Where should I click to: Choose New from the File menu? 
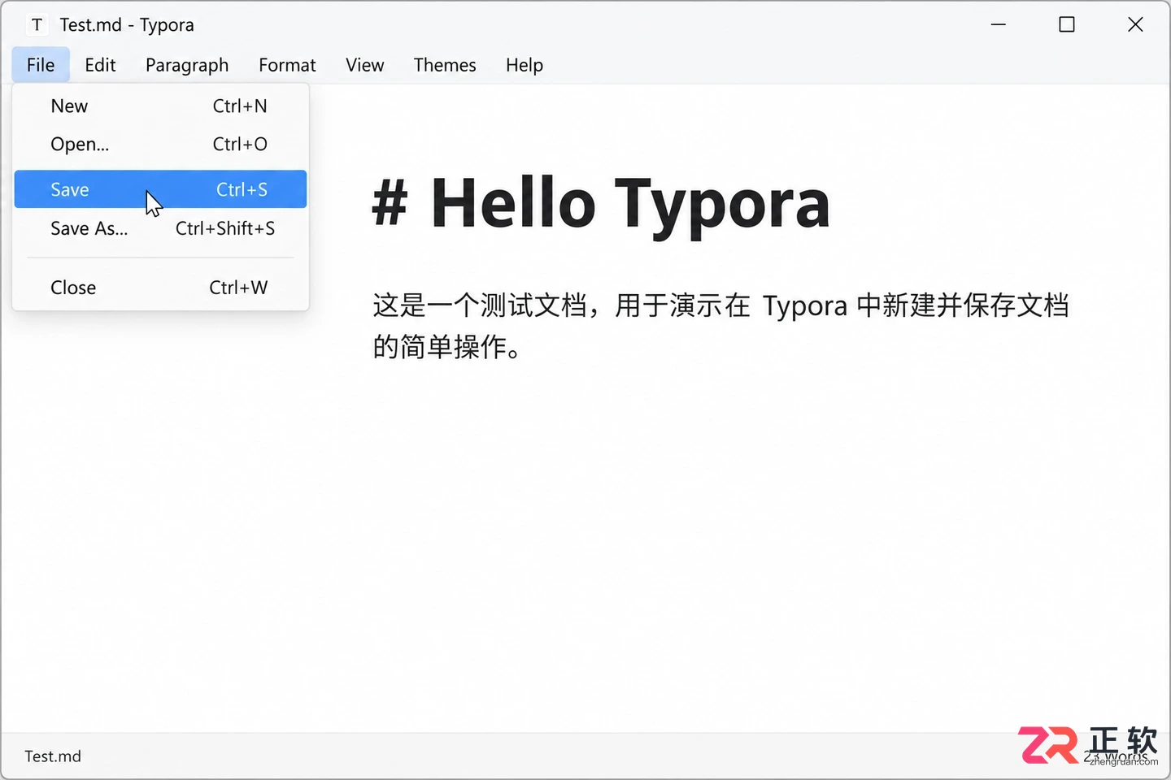pos(160,106)
